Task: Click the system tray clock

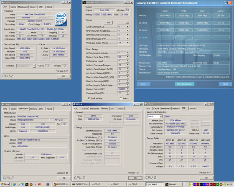Action: [x=229, y=184]
